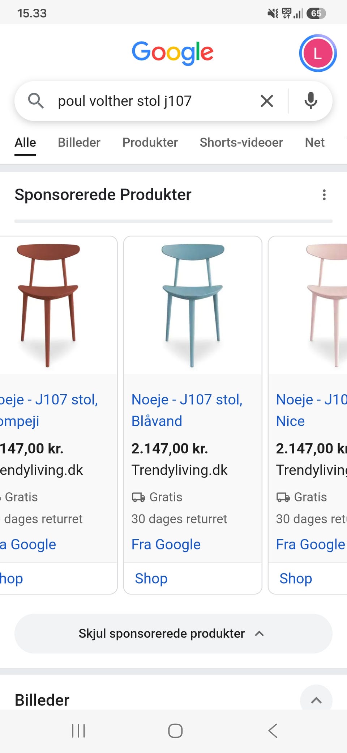
Task: Open the Noeje J107 stol Blåvand link
Action: [187, 410]
